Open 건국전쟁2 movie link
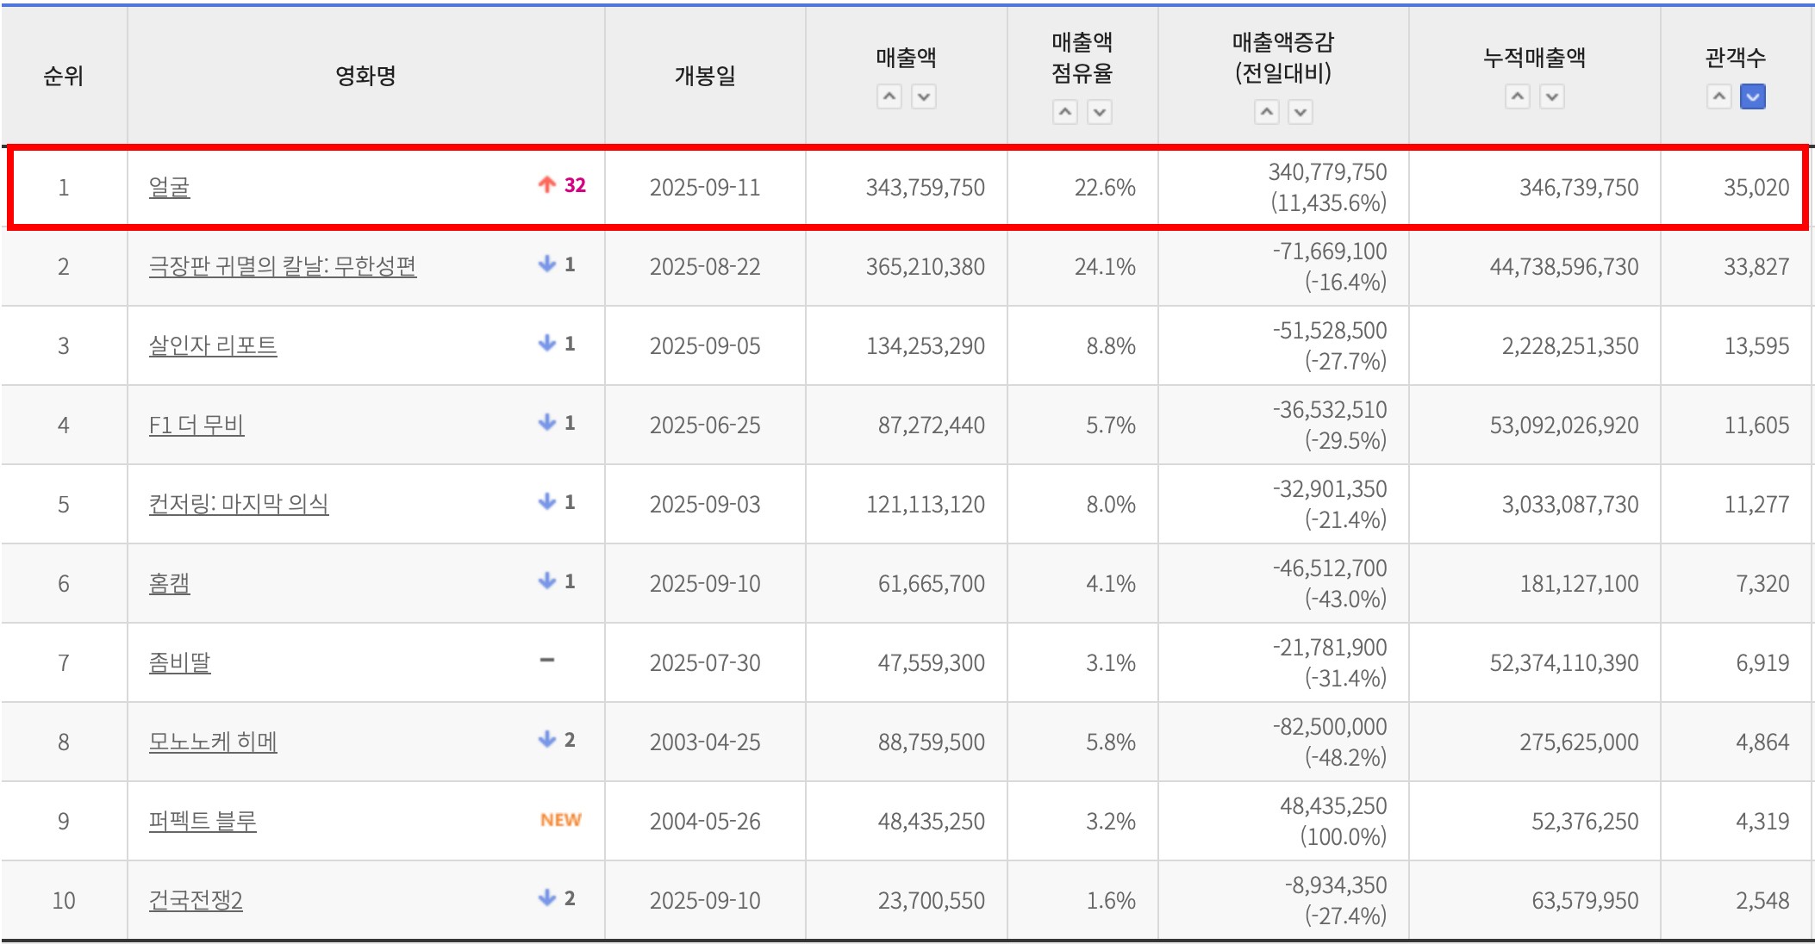This screenshot has height=944, width=1815. pos(196,900)
